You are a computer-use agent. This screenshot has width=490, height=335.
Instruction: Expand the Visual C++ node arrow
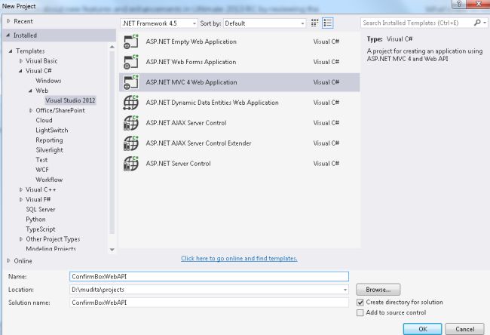(x=21, y=189)
